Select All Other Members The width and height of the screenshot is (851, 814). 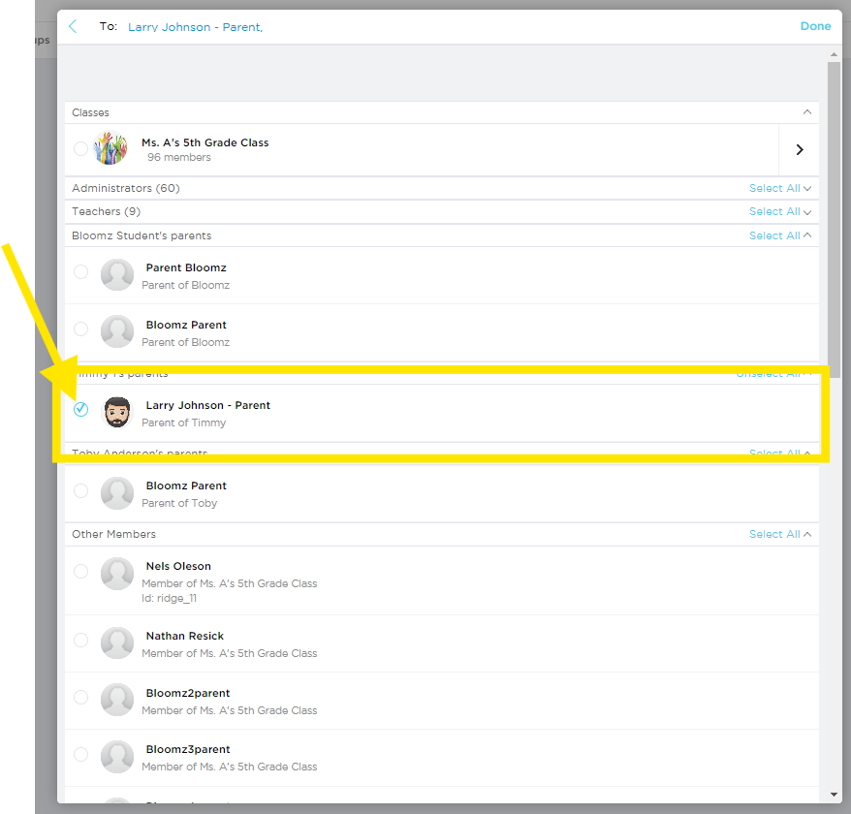tap(773, 534)
